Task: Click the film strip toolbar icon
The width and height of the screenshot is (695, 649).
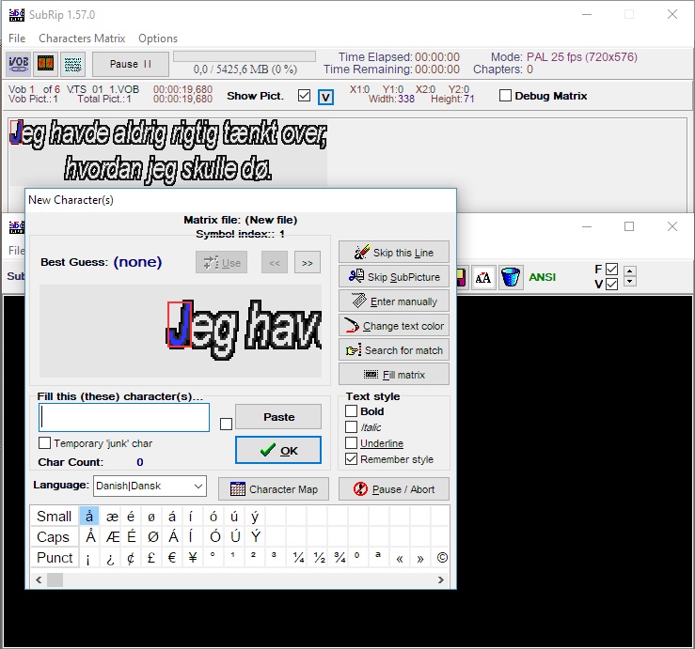Action: tap(46, 64)
